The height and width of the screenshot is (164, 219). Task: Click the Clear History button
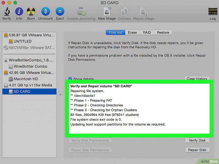coord(197,78)
